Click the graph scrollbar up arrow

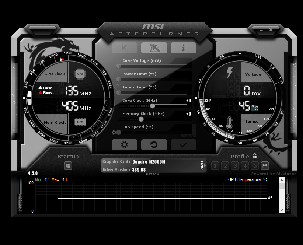(x=282, y=180)
